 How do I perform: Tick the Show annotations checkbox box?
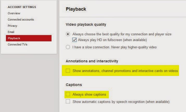[68, 71]
